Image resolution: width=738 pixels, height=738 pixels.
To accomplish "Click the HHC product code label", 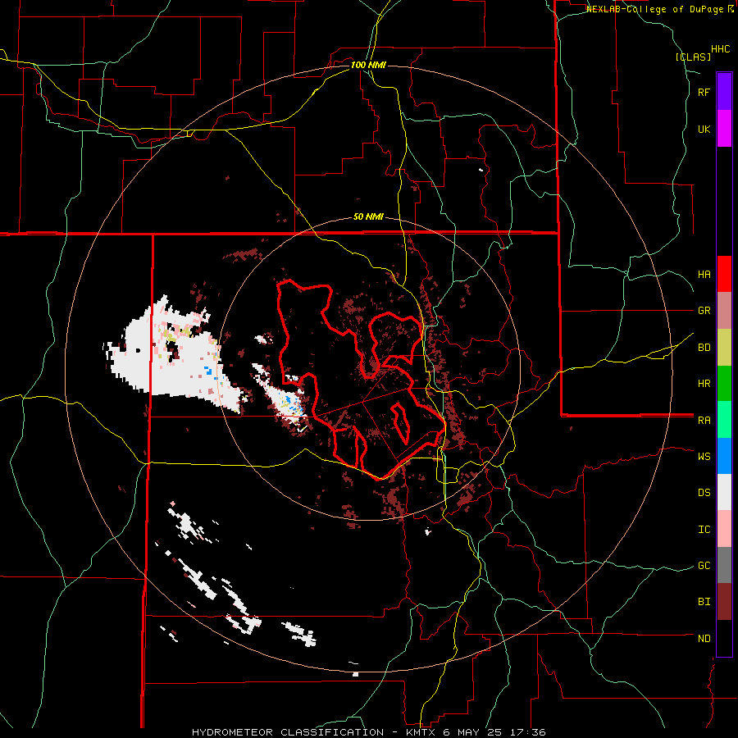I will (721, 49).
